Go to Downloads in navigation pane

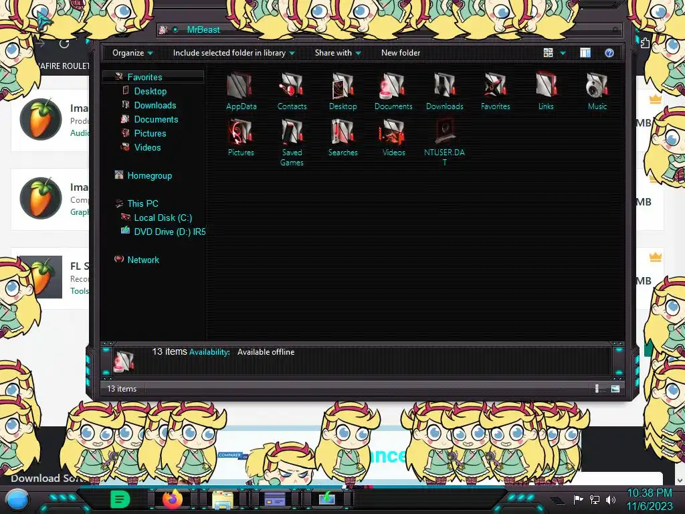click(x=155, y=105)
